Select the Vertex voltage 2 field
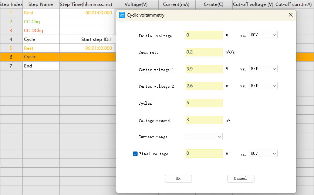314x195 pixels. point(204,86)
